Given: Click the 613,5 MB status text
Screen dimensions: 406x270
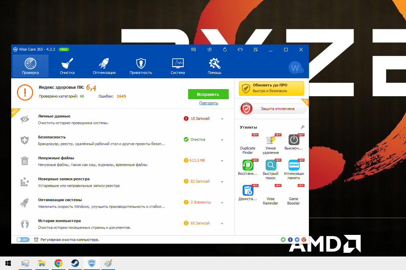Looking at the screenshot, I should tap(197, 160).
